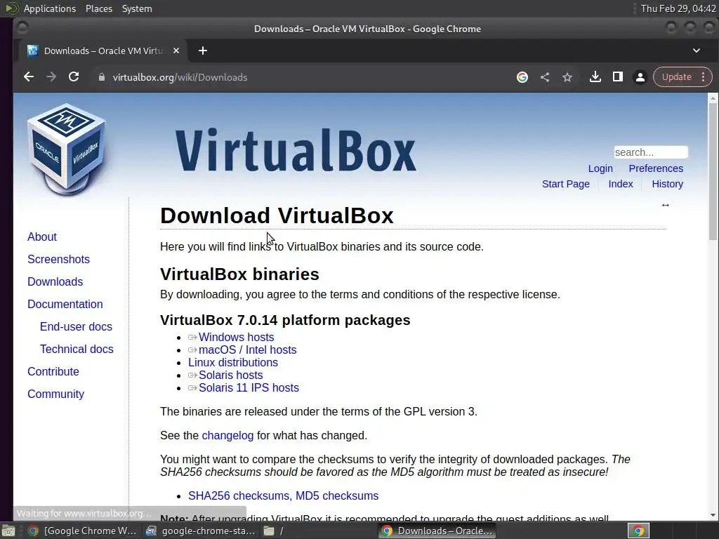Open the Places menu
This screenshot has height=539, width=719.
click(98, 8)
